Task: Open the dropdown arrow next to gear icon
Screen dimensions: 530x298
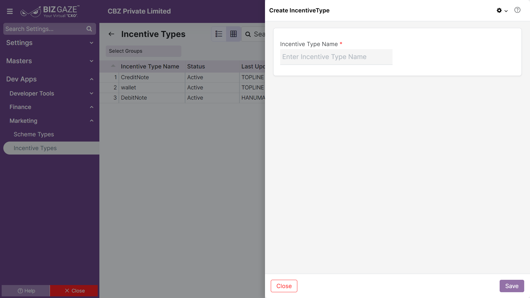Action: pyautogui.click(x=506, y=11)
